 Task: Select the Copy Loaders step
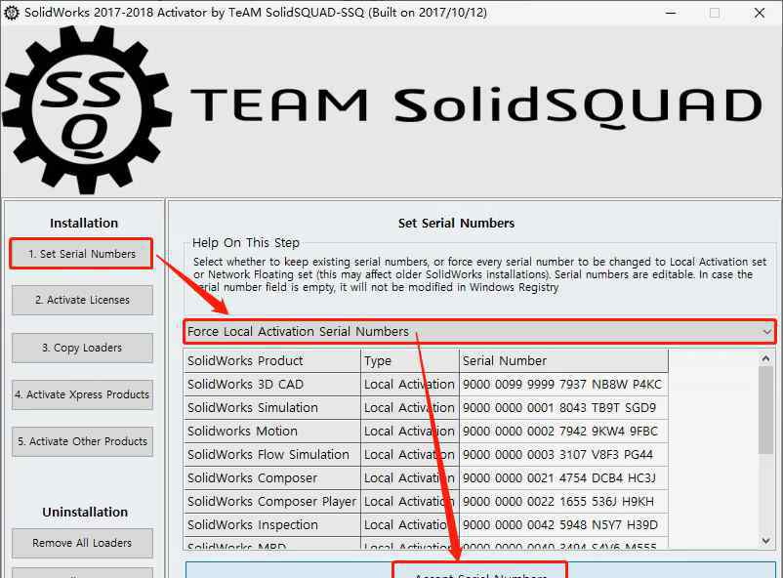[x=82, y=348]
